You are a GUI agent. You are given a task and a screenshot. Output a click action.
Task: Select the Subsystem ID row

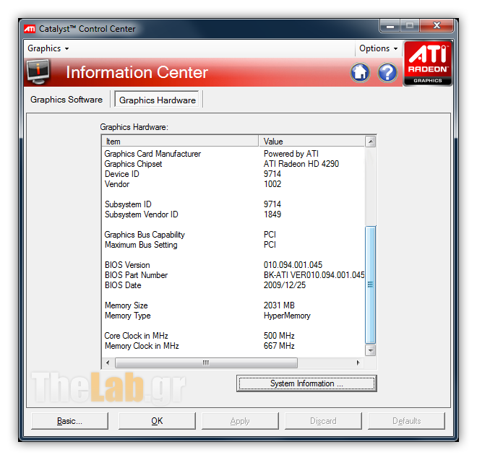point(233,204)
